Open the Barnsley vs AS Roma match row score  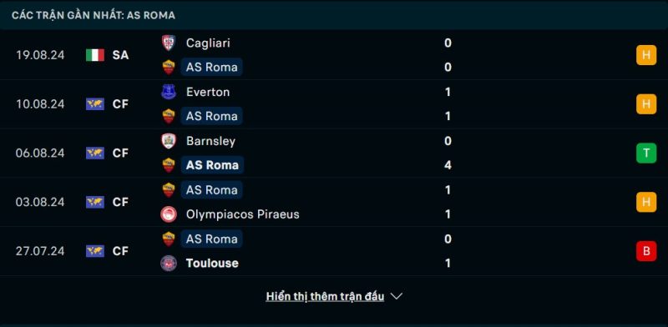pyautogui.click(x=448, y=153)
